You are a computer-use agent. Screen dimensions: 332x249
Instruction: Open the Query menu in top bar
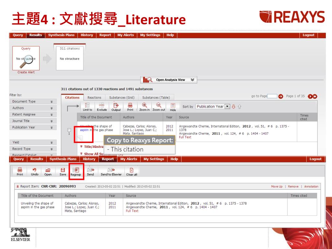tap(18, 35)
